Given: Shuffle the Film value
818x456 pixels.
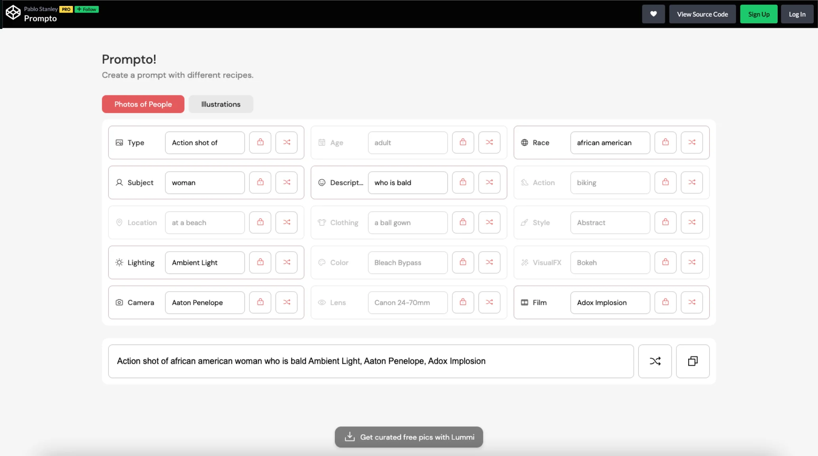Looking at the screenshot, I should click(692, 302).
